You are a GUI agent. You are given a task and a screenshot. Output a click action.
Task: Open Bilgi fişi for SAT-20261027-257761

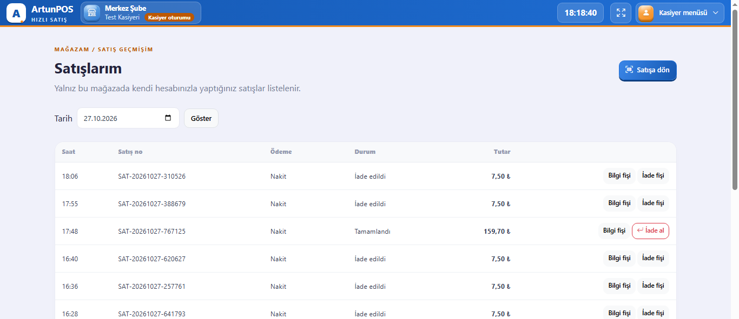tap(619, 286)
